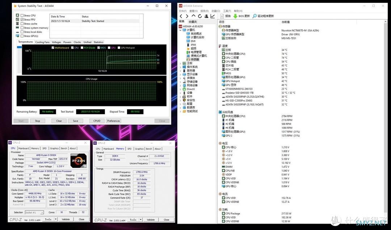The height and width of the screenshot is (230, 391).
Task: Open the Mainboard tab in CPU-Z CPU window
Action: pos(24,149)
